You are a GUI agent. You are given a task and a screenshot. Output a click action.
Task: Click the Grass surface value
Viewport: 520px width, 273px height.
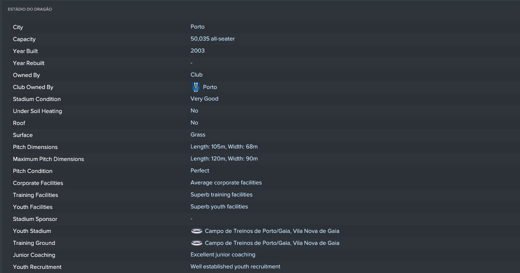[197, 135]
